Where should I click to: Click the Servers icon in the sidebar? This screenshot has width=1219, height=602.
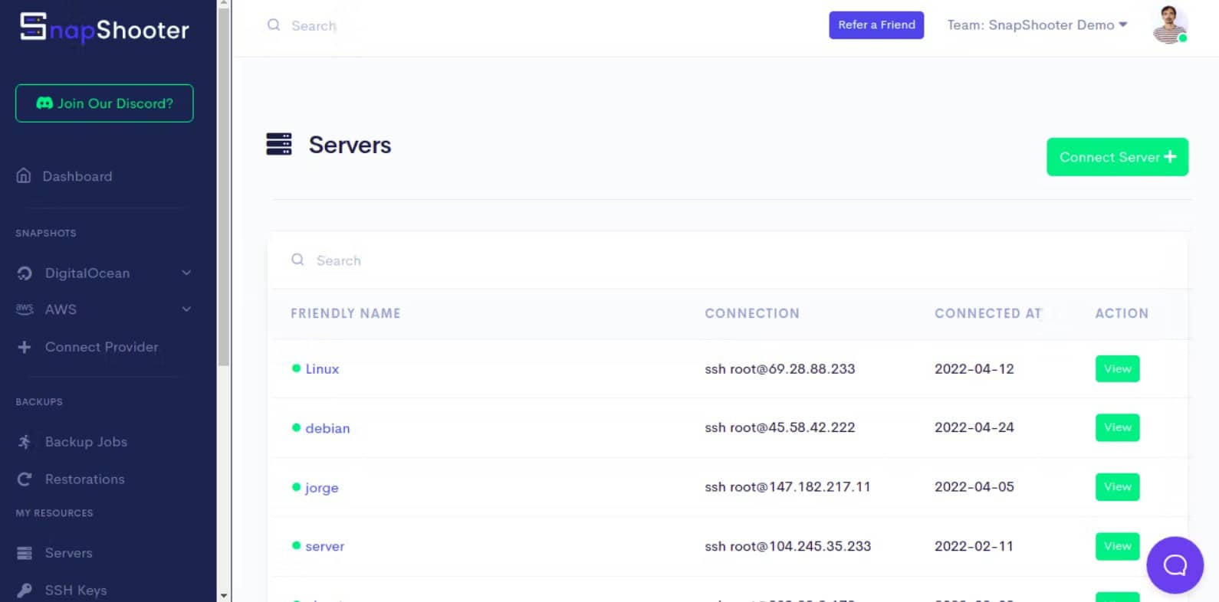point(25,553)
